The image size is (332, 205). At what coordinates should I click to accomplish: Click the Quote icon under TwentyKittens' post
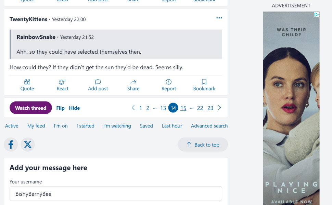point(27,82)
